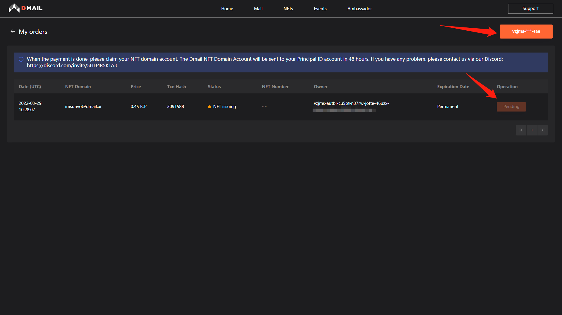Select page 1 in pagination
Viewport: 562px width, 315px height.
(x=532, y=130)
